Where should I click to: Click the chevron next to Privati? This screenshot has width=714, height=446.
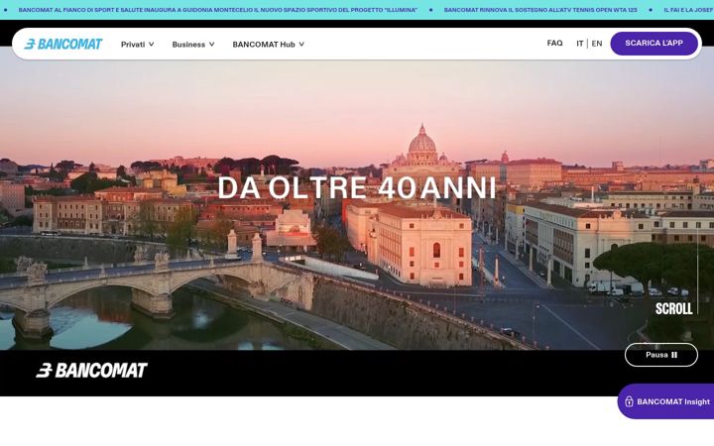[151, 45]
